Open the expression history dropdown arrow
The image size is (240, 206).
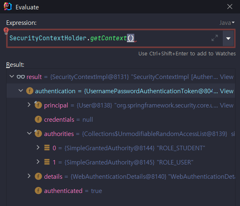tap(228, 38)
